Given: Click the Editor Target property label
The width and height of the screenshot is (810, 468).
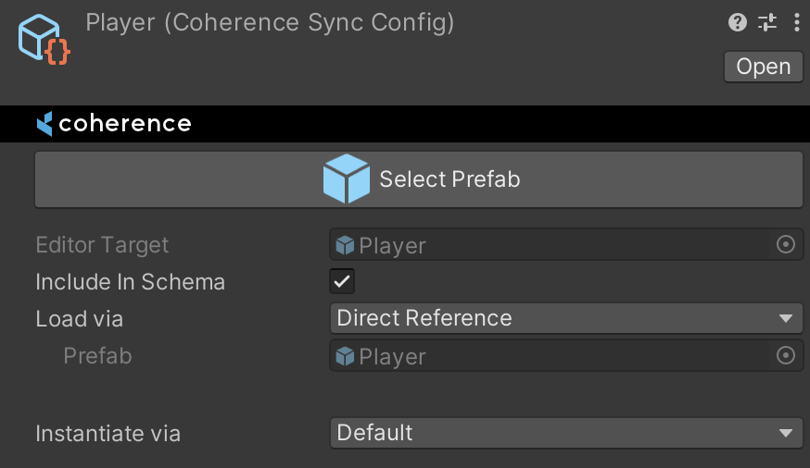Looking at the screenshot, I should pos(102,245).
